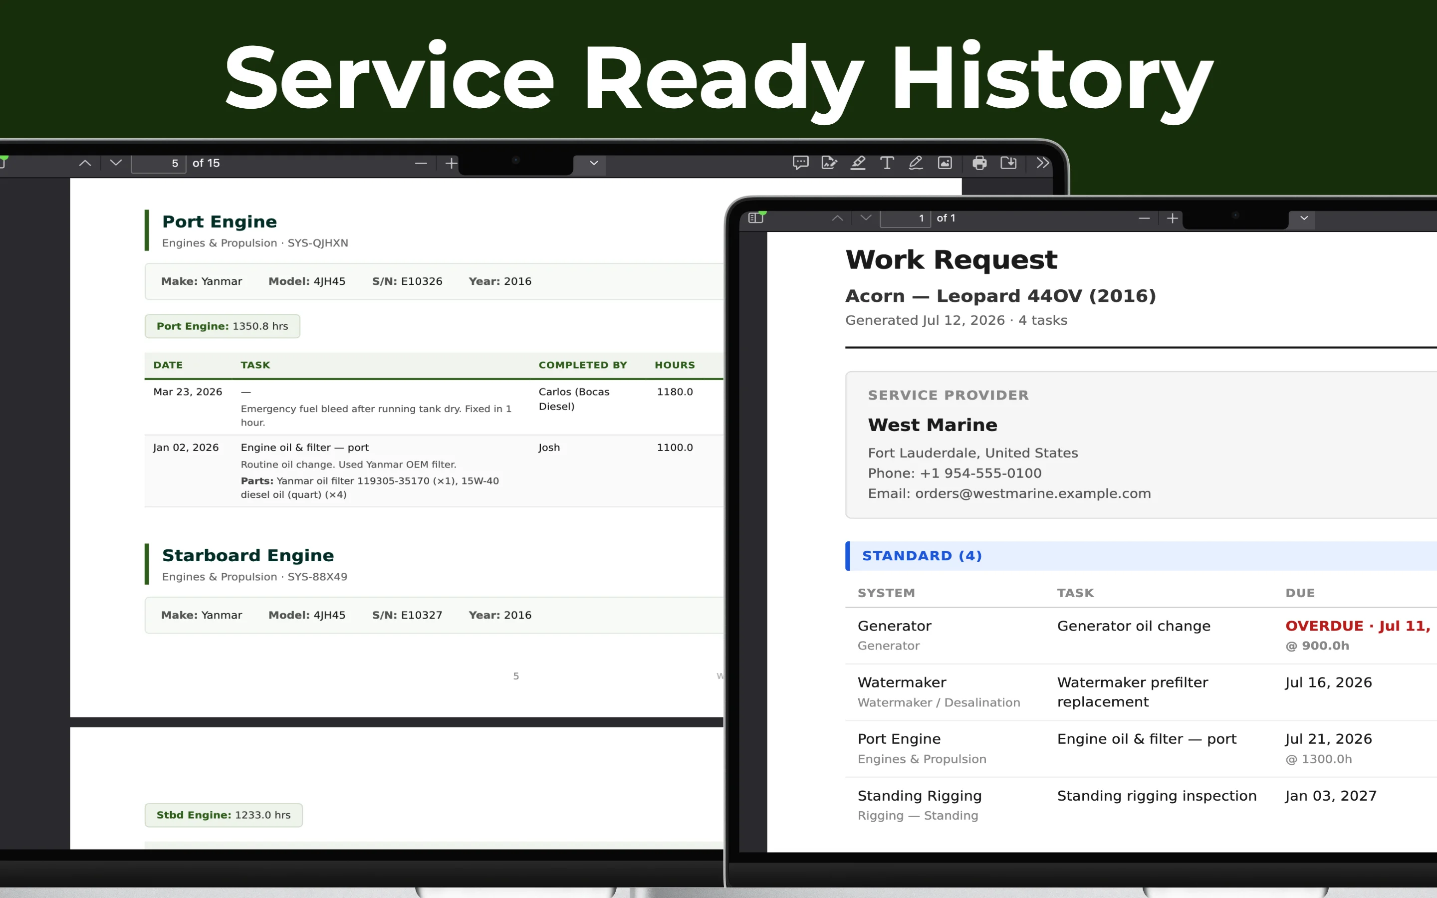Open zoom dropdown in Work Request viewer
The width and height of the screenshot is (1437, 898).
1304,218
